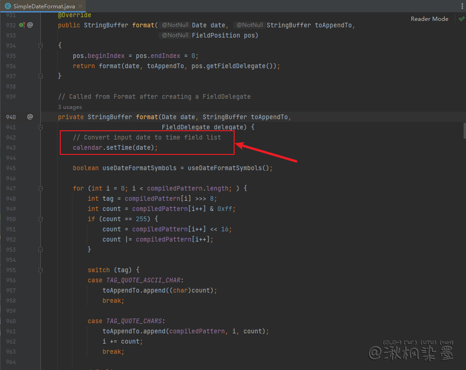
Task: Click the implements-method gutter icon on line 932
Action: 22,25
